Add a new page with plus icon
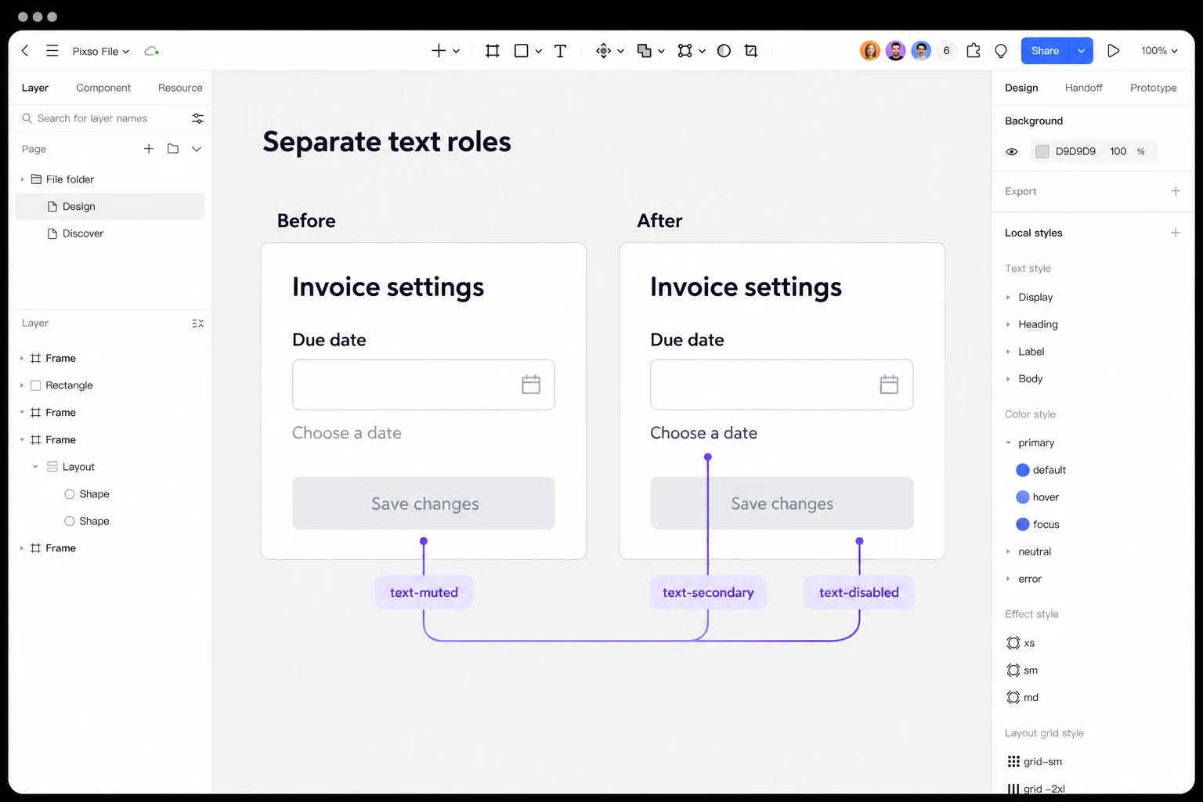Screen dimensions: 1203x802 coord(149,149)
